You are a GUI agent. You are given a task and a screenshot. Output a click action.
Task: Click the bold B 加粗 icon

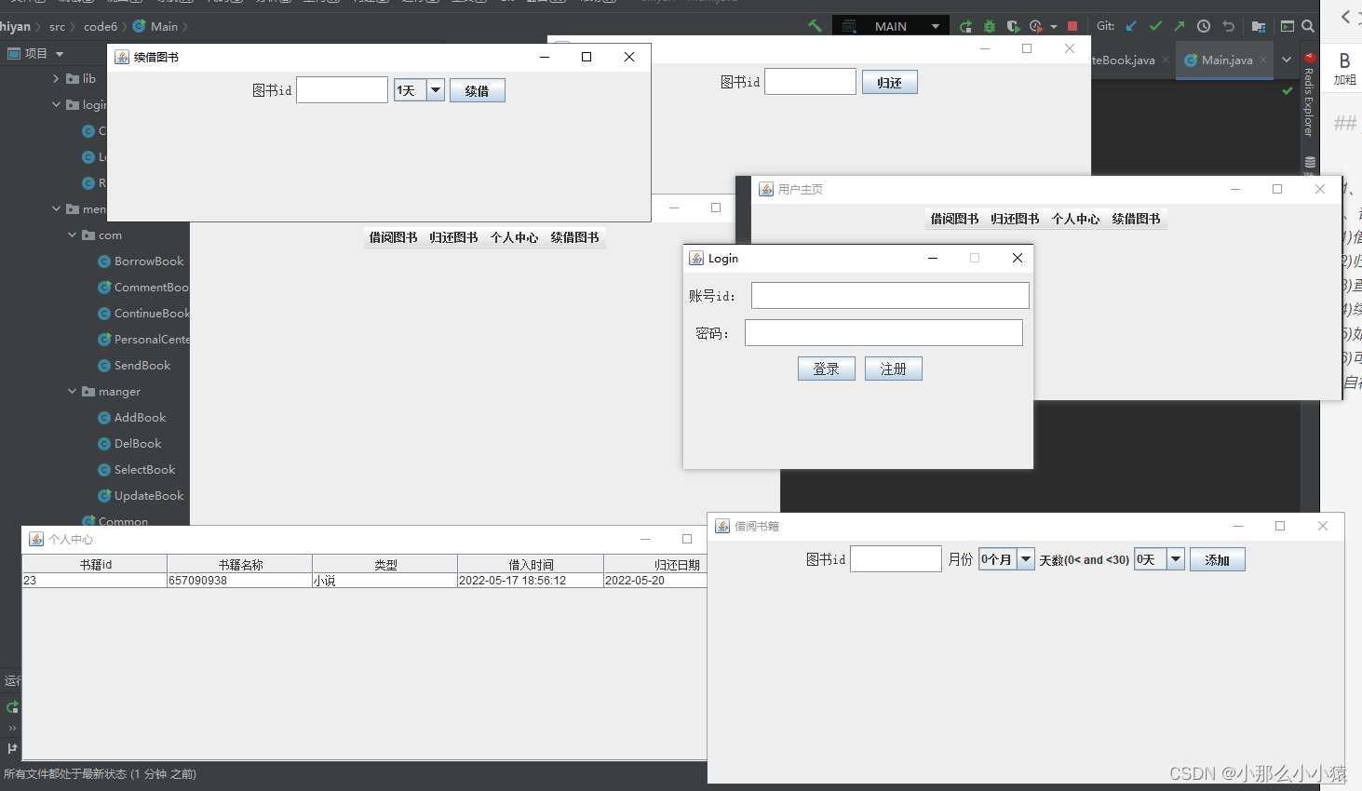click(x=1345, y=69)
